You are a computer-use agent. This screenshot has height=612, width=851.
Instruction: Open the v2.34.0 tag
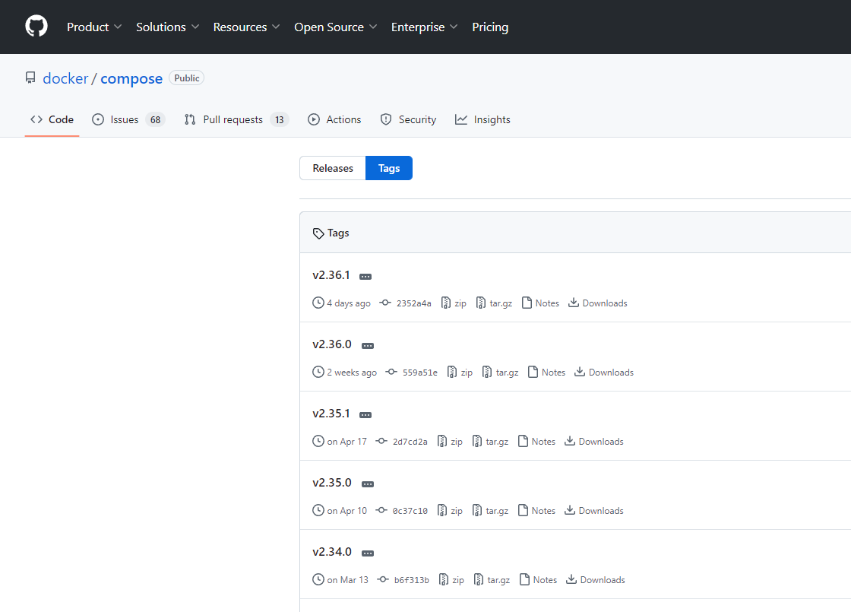(332, 552)
